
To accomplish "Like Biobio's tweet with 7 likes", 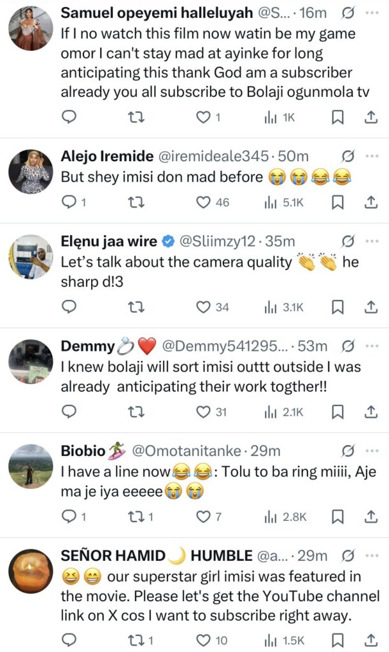I will point(203,516).
